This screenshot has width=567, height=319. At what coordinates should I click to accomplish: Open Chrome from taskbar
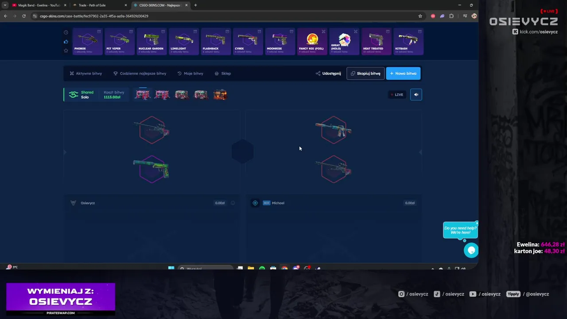point(284,268)
